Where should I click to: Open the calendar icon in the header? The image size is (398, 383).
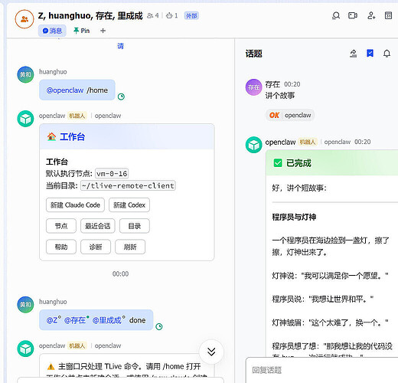pos(388,15)
